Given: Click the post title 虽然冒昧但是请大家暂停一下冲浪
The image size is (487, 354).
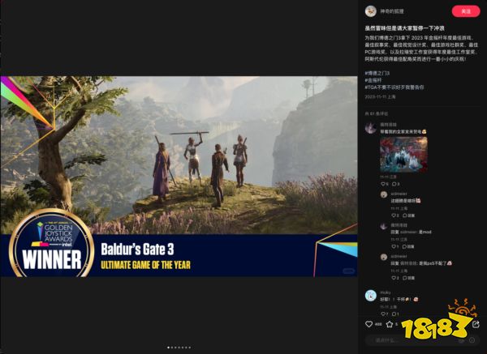Looking at the screenshot, I should coord(404,28).
